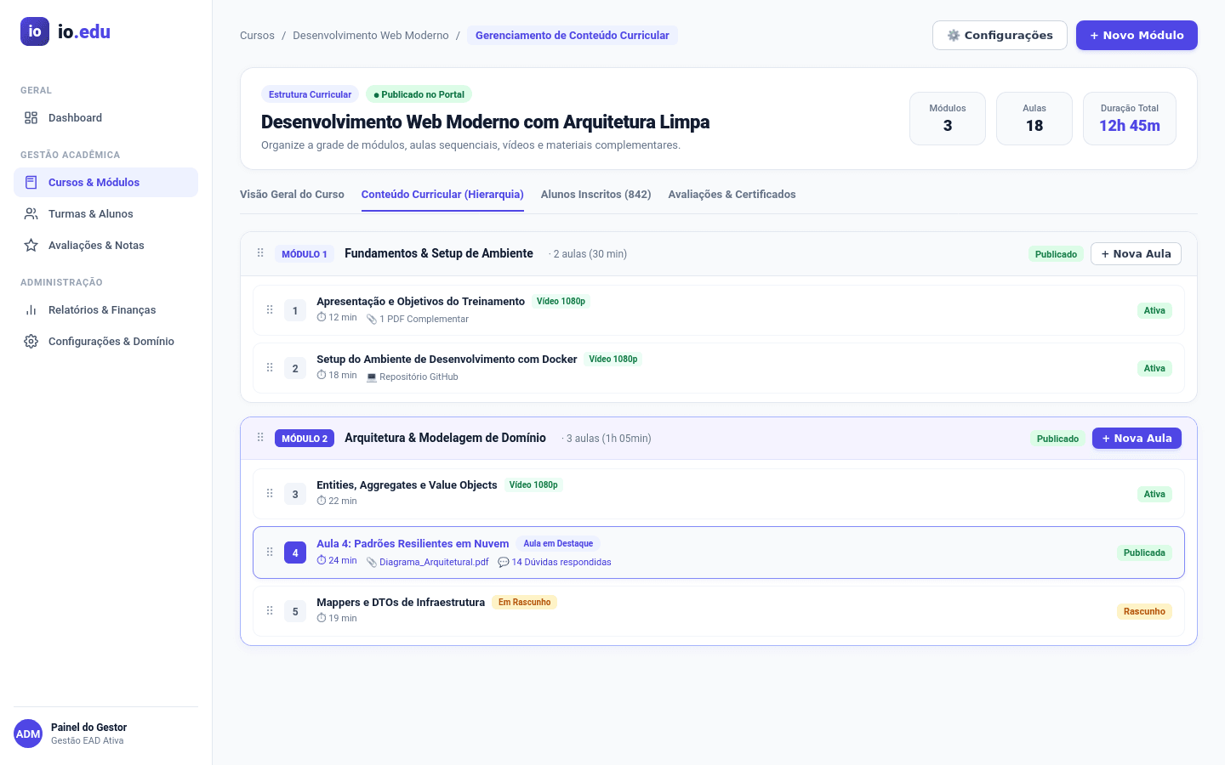Click the Dashboard grid icon
Image resolution: width=1225 pixels, height=765 pixels.
pos(31,118)
